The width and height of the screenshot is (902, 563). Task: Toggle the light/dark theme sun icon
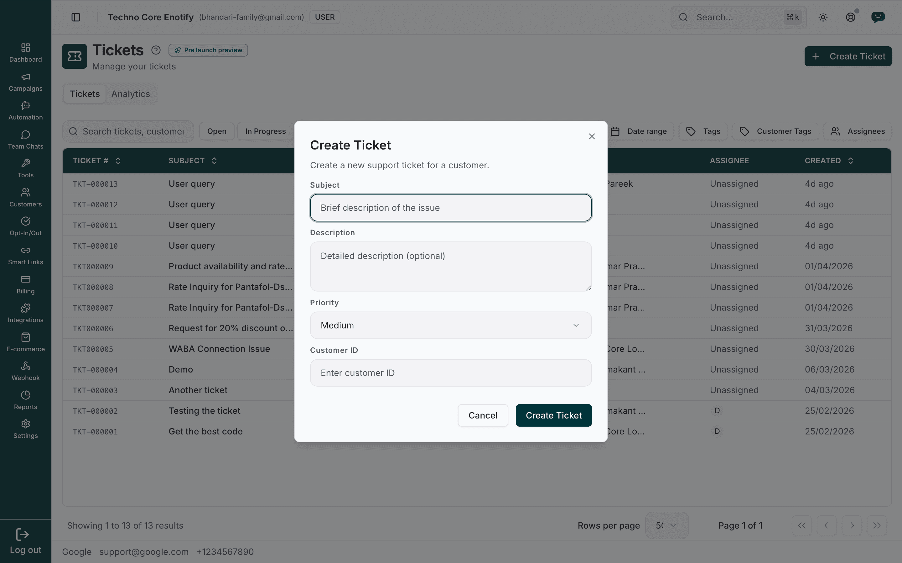(x=823, y=17)
